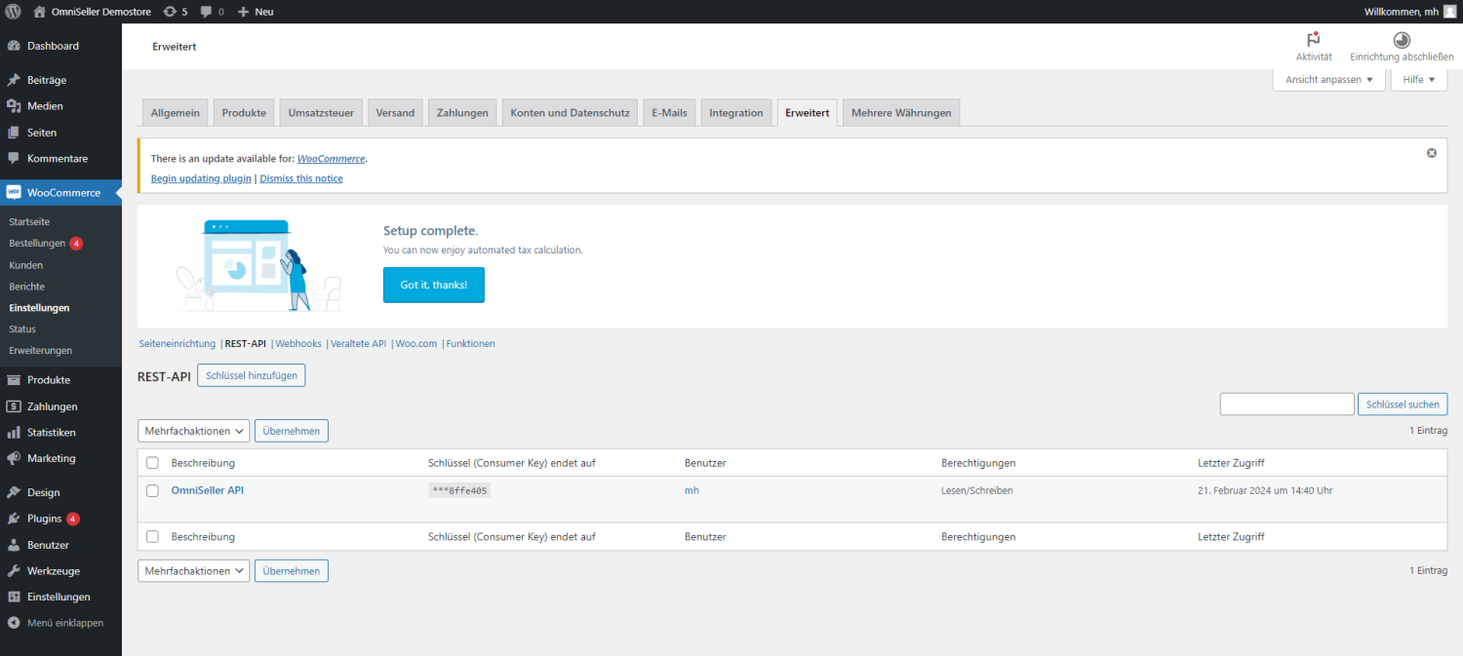Click the WordPress logo icon

click(x=13, y=12)
